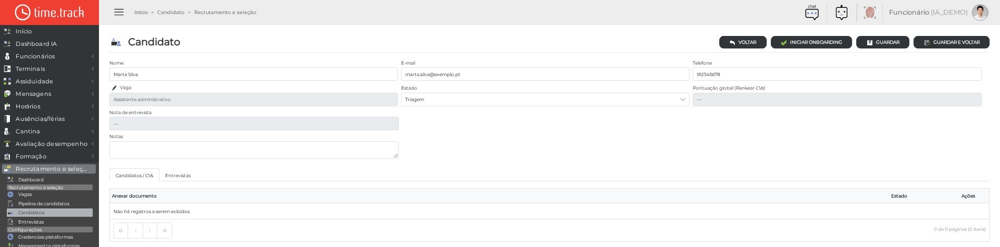
Task: Open the chat bubble icon
Action: [x=812, y=13]
